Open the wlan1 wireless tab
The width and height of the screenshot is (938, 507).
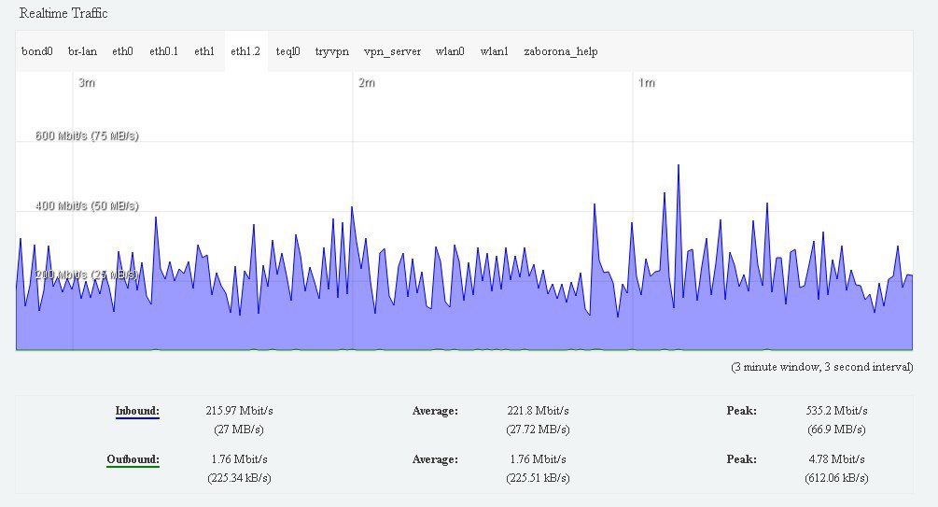point(494,51)
